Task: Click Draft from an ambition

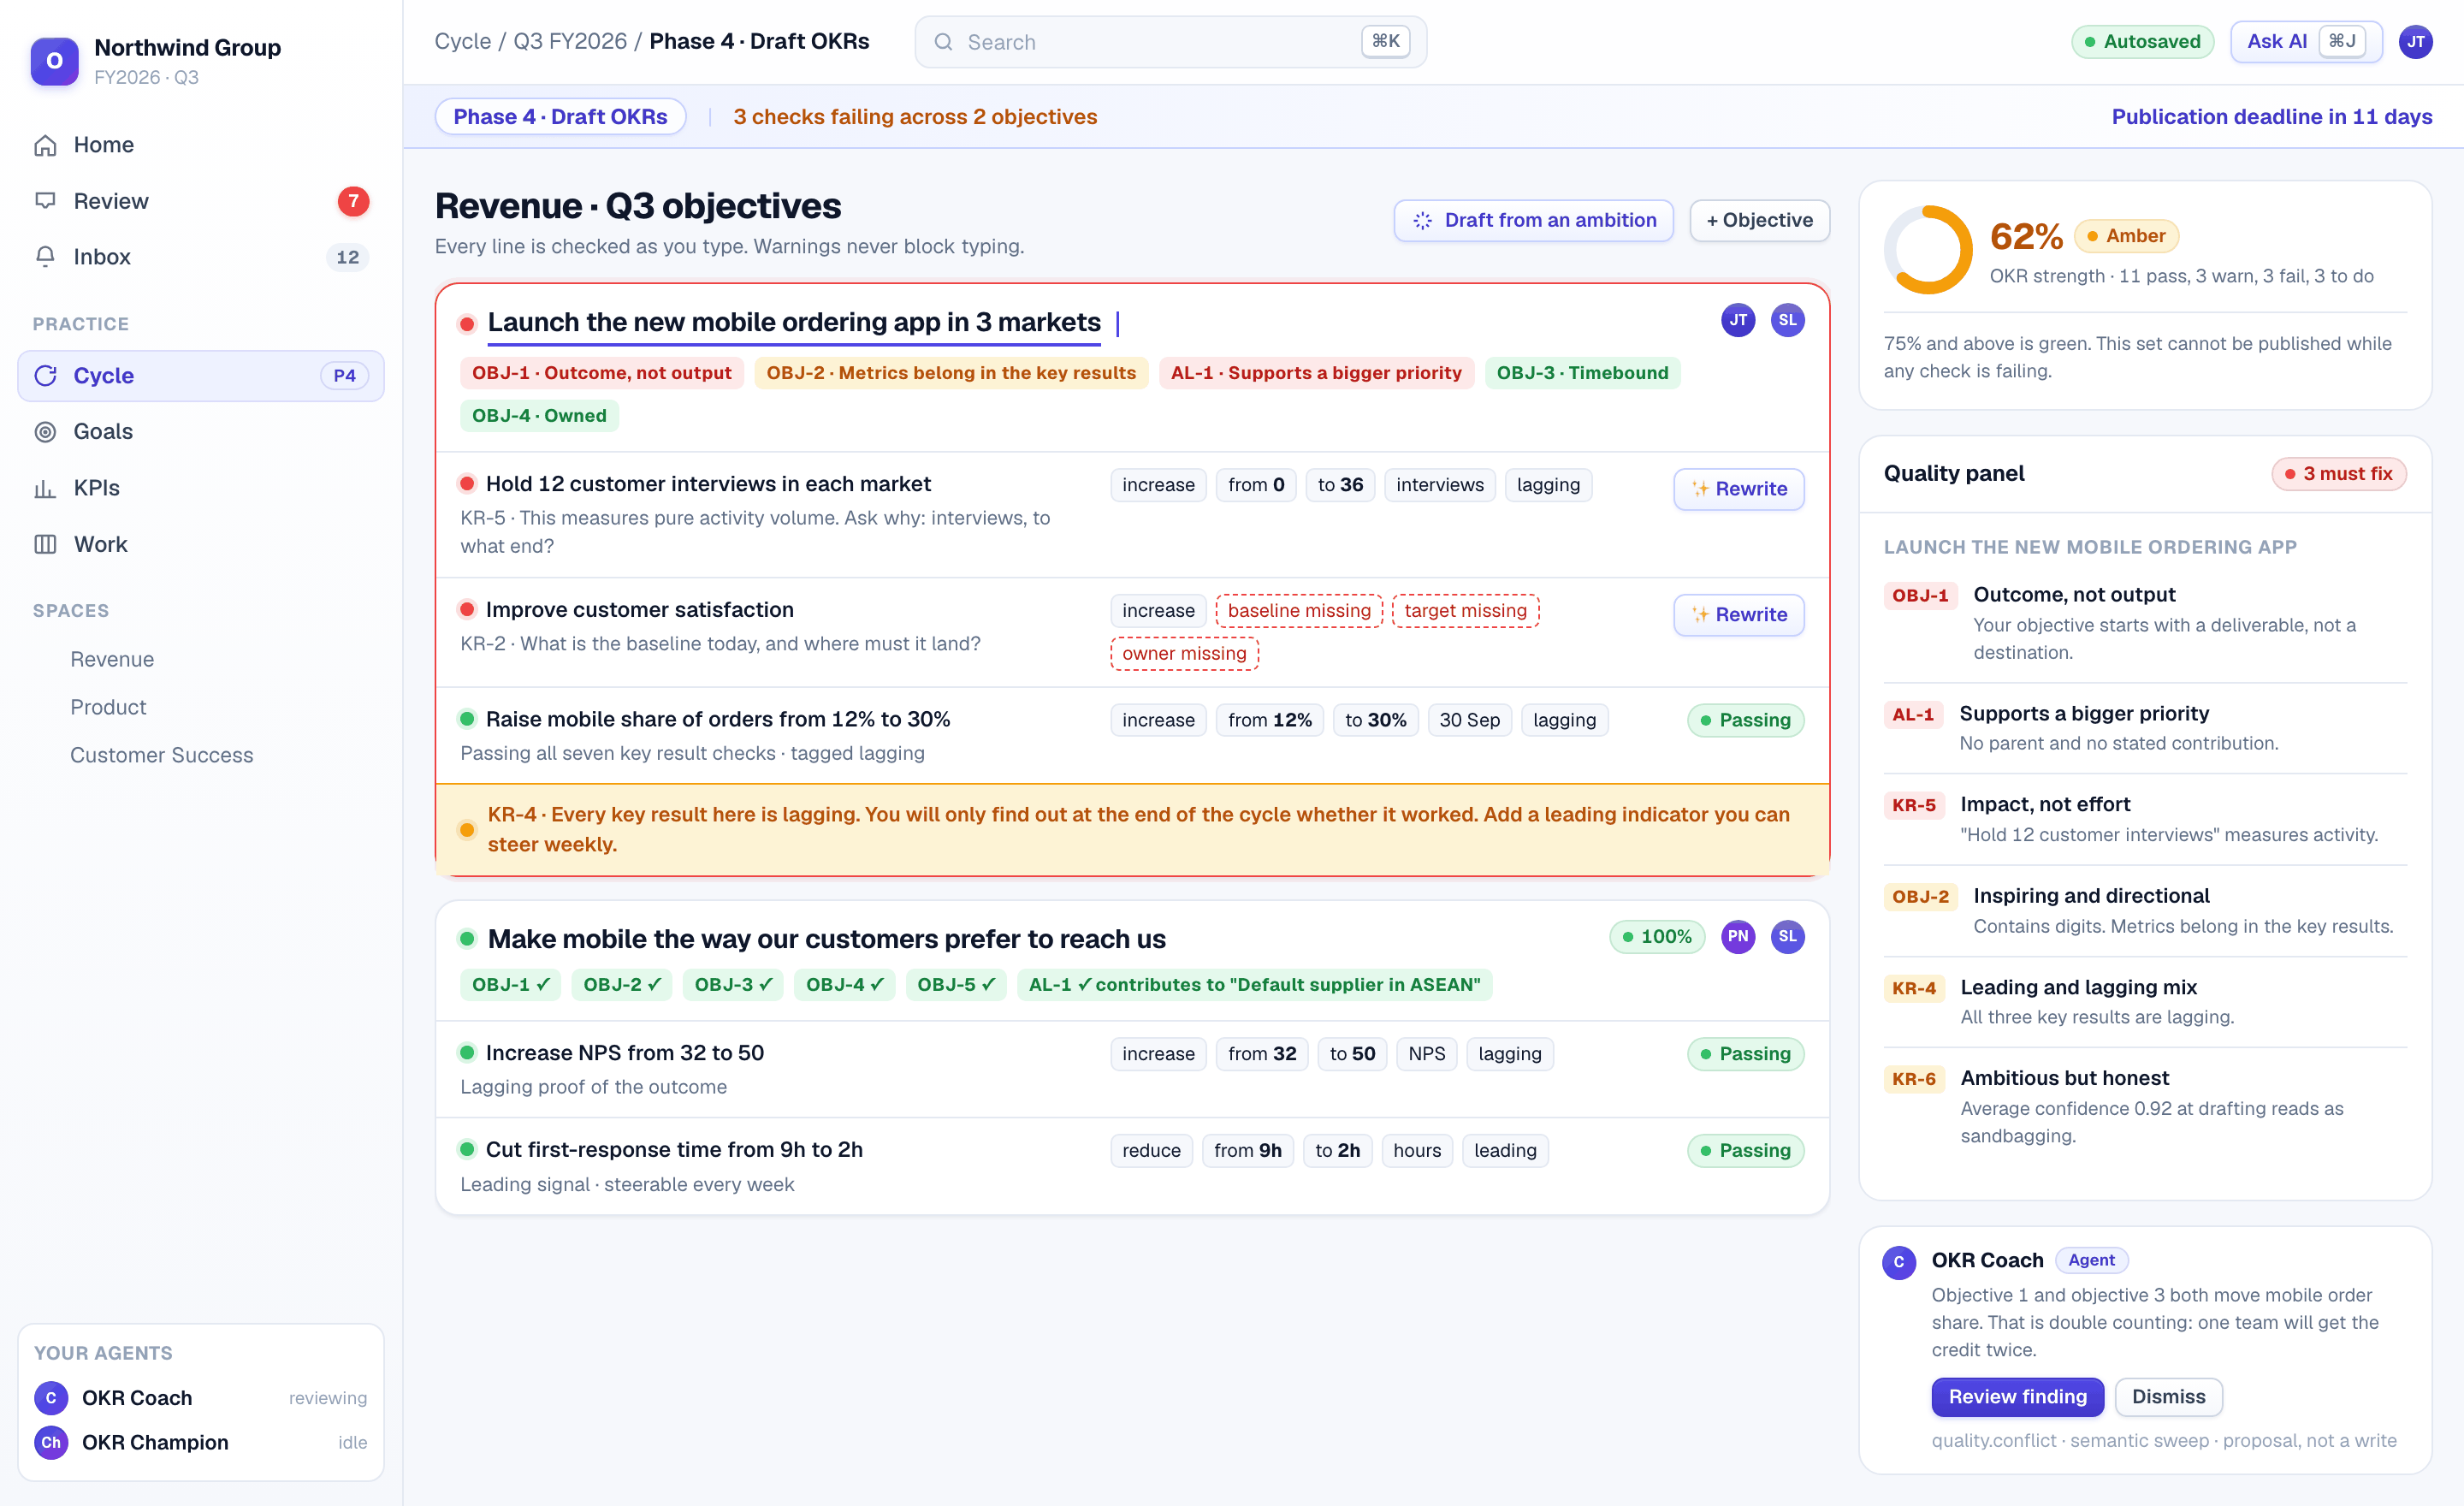Action: (1533, 220)
